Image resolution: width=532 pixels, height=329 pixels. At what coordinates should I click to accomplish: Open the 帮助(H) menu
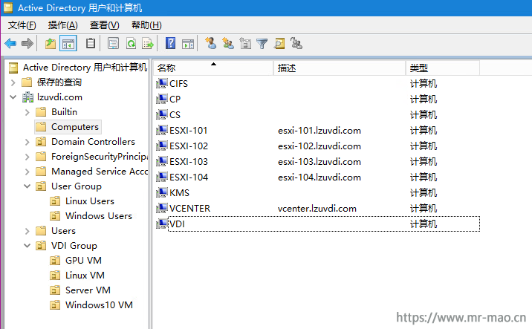click(x=146, y=25)
